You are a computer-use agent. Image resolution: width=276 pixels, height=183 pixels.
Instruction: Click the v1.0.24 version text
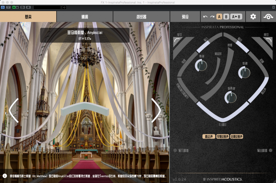(179, 179)
